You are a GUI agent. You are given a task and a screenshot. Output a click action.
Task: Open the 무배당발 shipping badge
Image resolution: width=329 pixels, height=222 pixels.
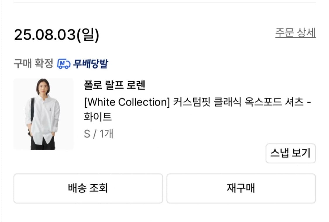coord(90,64)
